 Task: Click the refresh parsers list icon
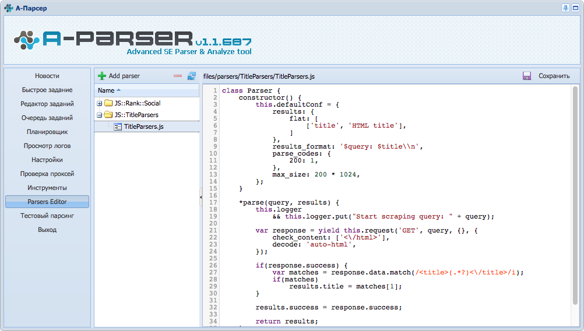coord(191,76)
